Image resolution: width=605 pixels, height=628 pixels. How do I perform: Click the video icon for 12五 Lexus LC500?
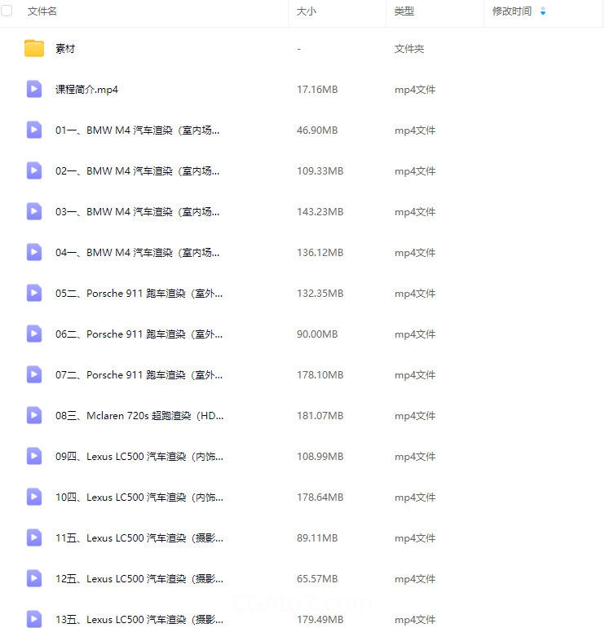34,578
